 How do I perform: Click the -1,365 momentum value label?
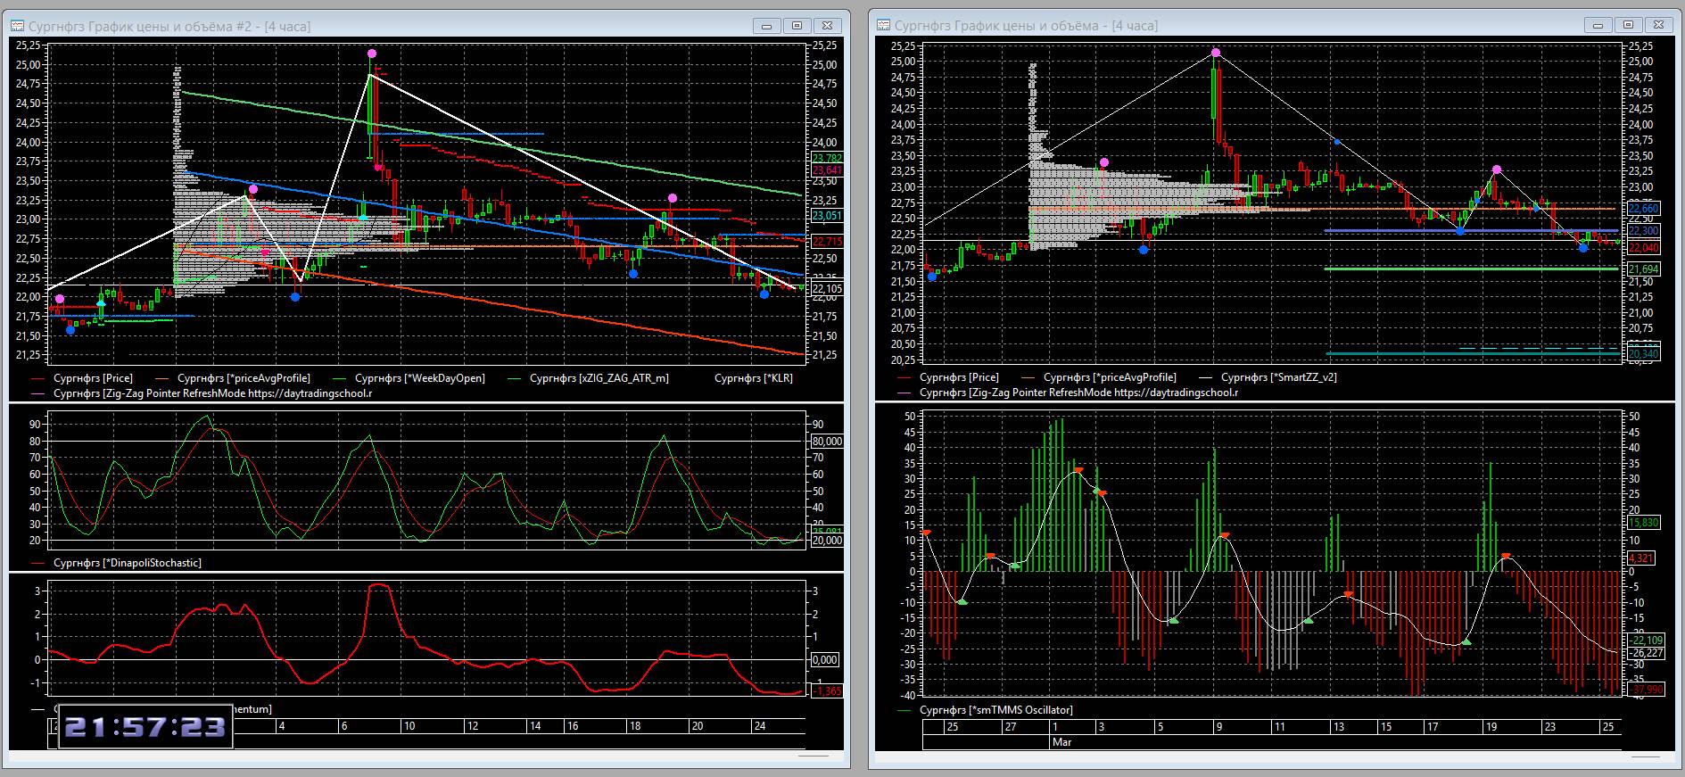(x=826, y=691)
